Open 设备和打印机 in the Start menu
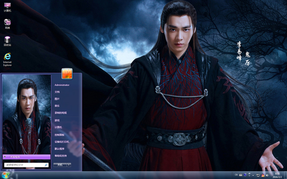This screenshot has width=287, height=179. coord(62,142)
